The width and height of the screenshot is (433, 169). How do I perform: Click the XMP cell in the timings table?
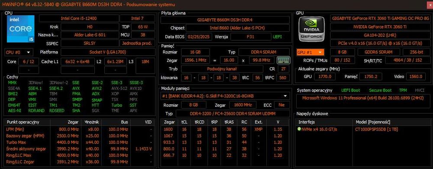[259, 129]
